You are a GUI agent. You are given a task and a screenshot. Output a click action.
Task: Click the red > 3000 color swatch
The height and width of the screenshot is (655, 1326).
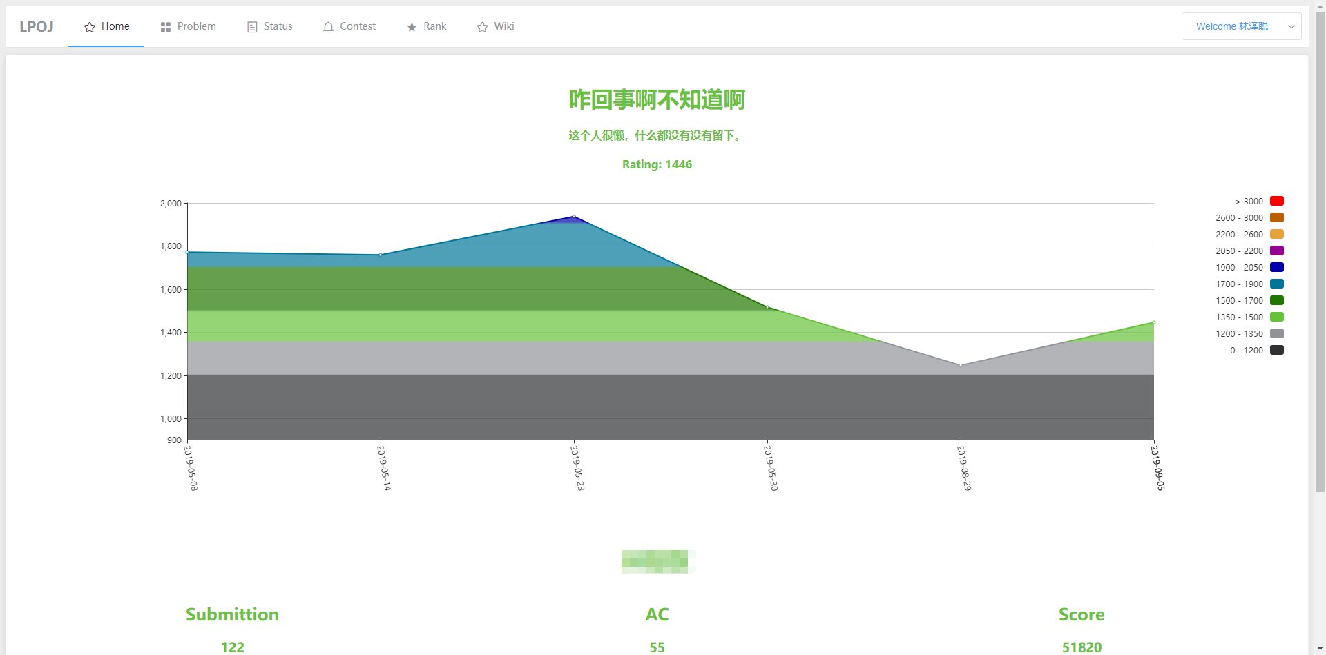[x=1276, y=201]
